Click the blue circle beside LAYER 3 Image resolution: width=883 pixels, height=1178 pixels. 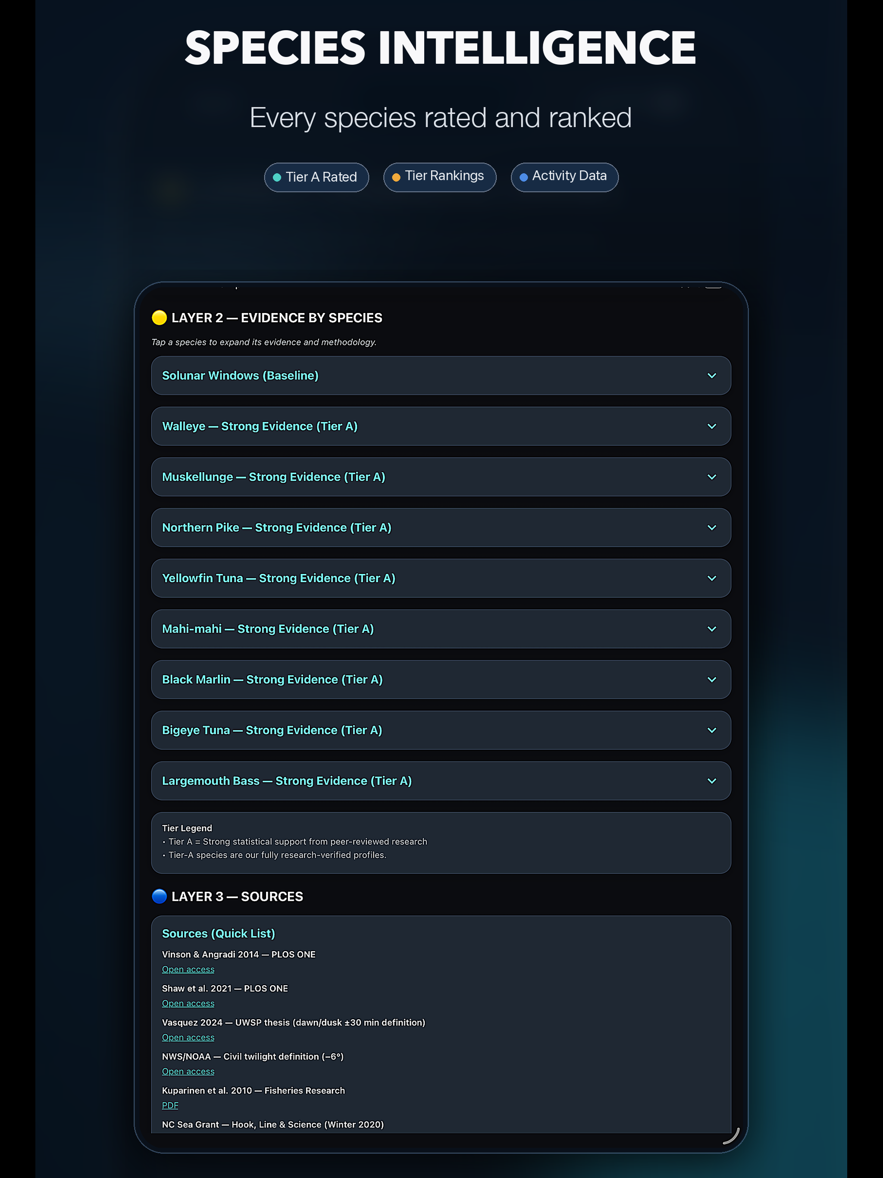click(x=159, y=896)
